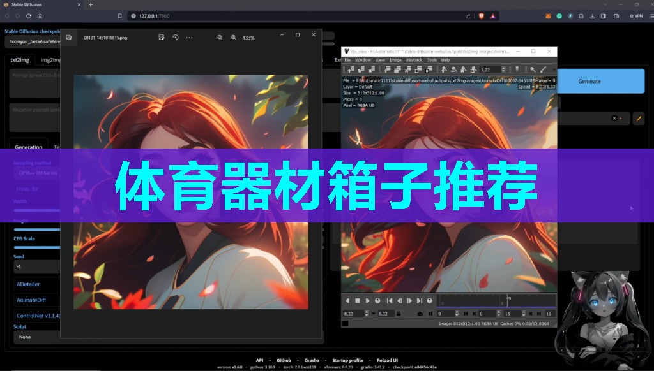The width and height of the screenshot is (654, 371).
Task: Open the Gradio footer link
Action: pyautogui.click(x=311, y=360)
